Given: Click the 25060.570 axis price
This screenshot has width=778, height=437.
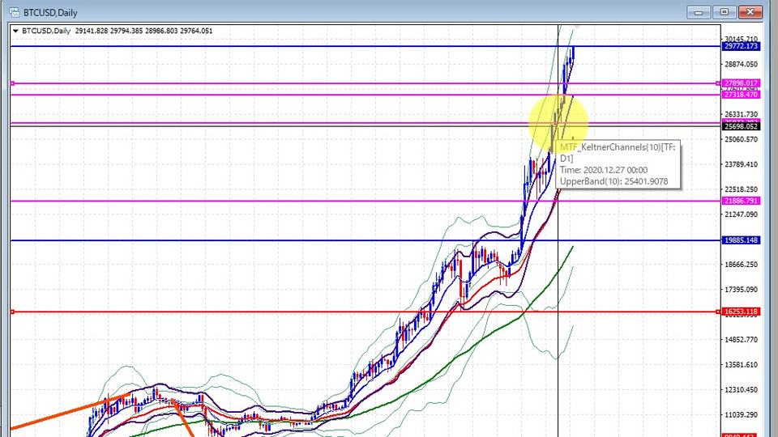Looking at the screenshot, I should pos(742,139).
